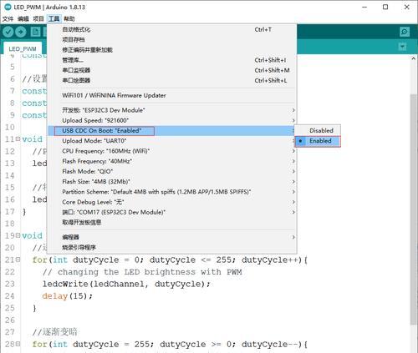Choose 烧录引导程序 burn bootloader entry
Screen dimensions: 418x353
pos(171,247)
